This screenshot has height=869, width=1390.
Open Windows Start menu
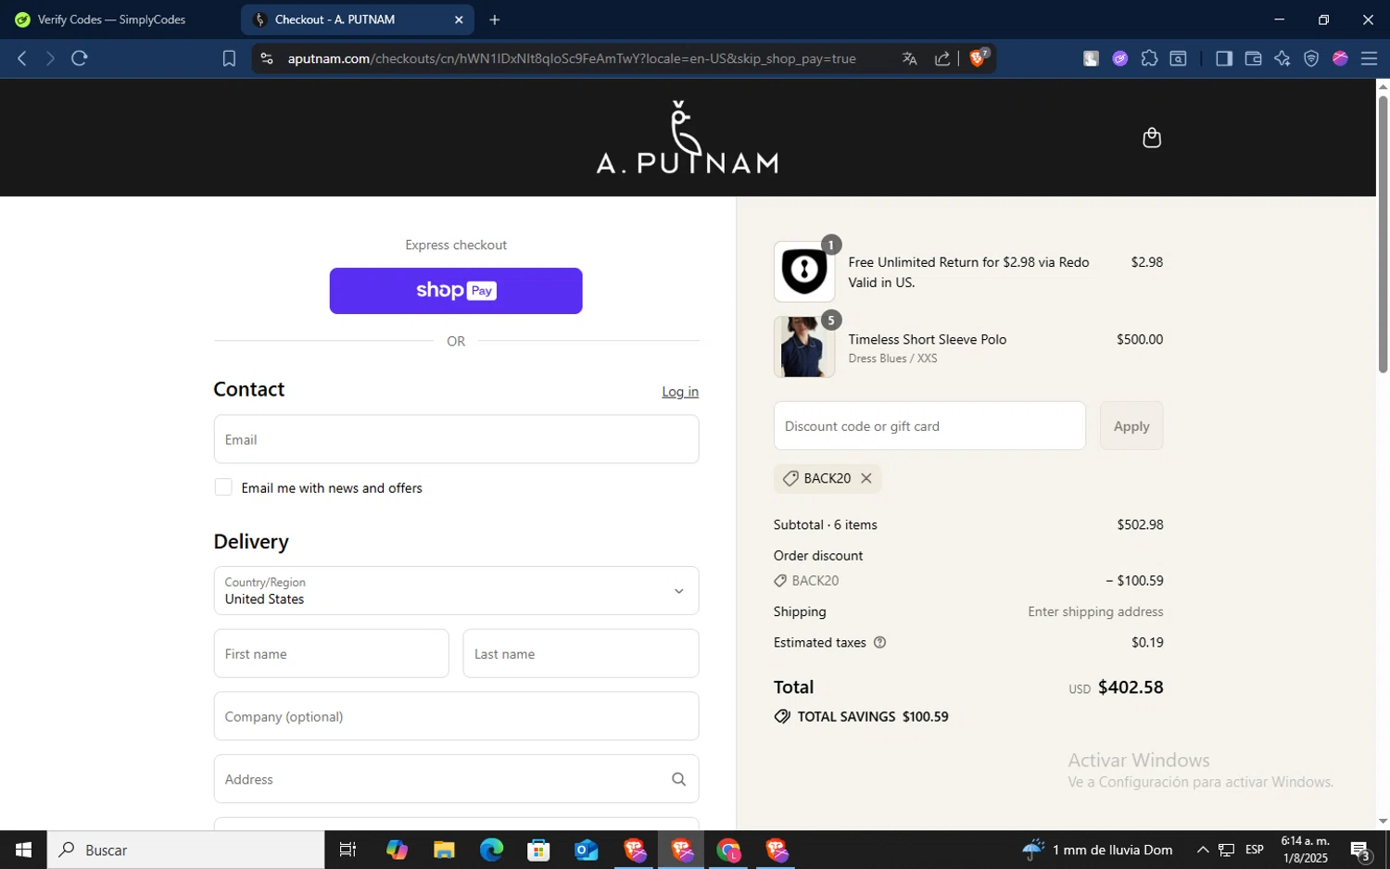pyautogui.click(x=23, y=850)
